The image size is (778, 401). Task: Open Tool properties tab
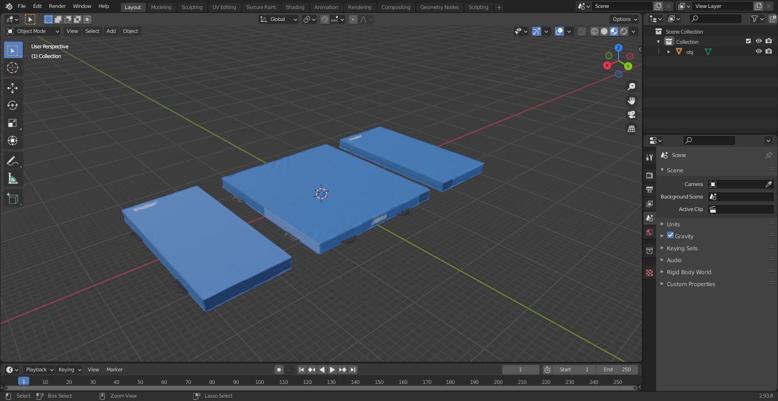[649, 157]
